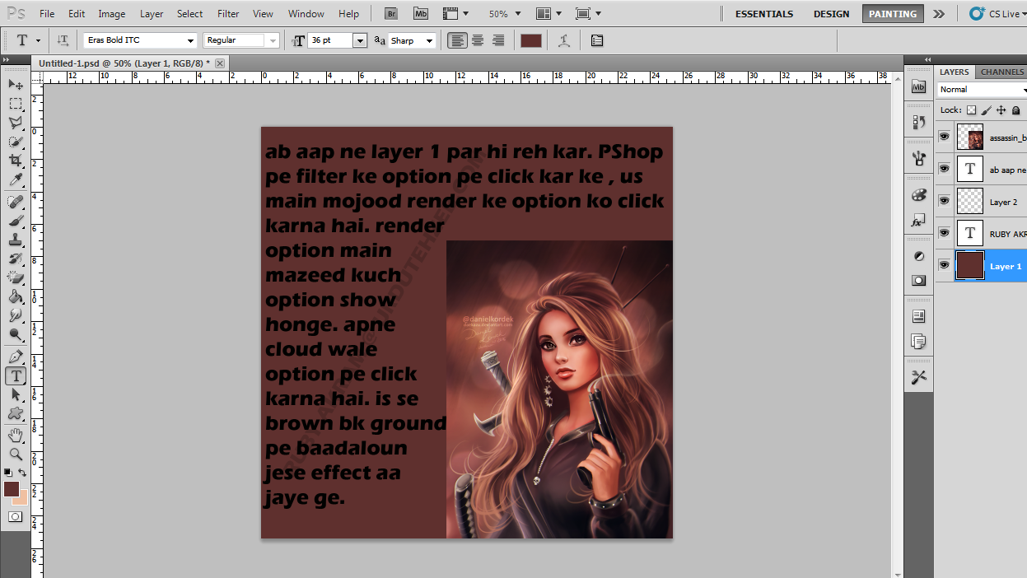
Task: Select the Pen tool
Action: point(16,357)
